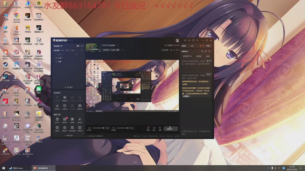Edit the stream title 又又又又在排队 icon
The height and width of the screenshot is (171, 305).
117,45
